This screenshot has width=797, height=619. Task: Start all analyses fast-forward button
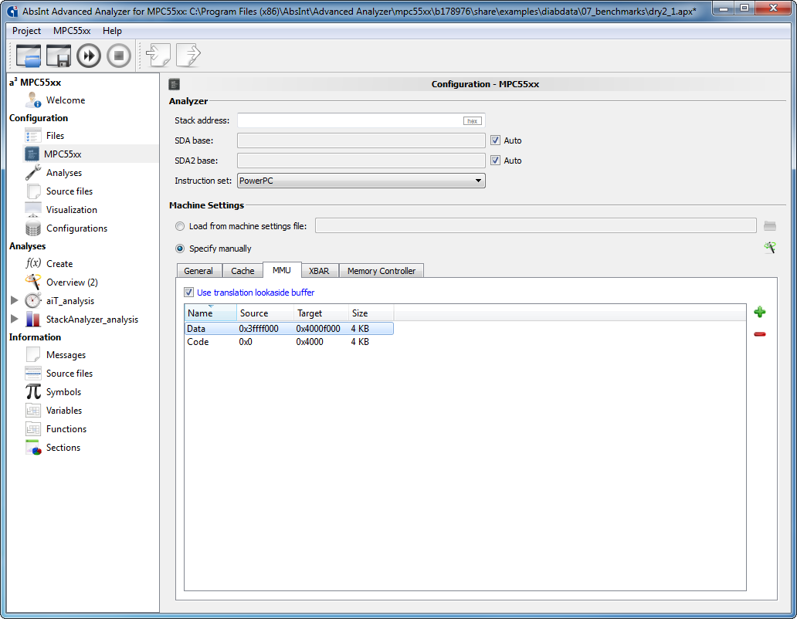(x=89, y=56)
